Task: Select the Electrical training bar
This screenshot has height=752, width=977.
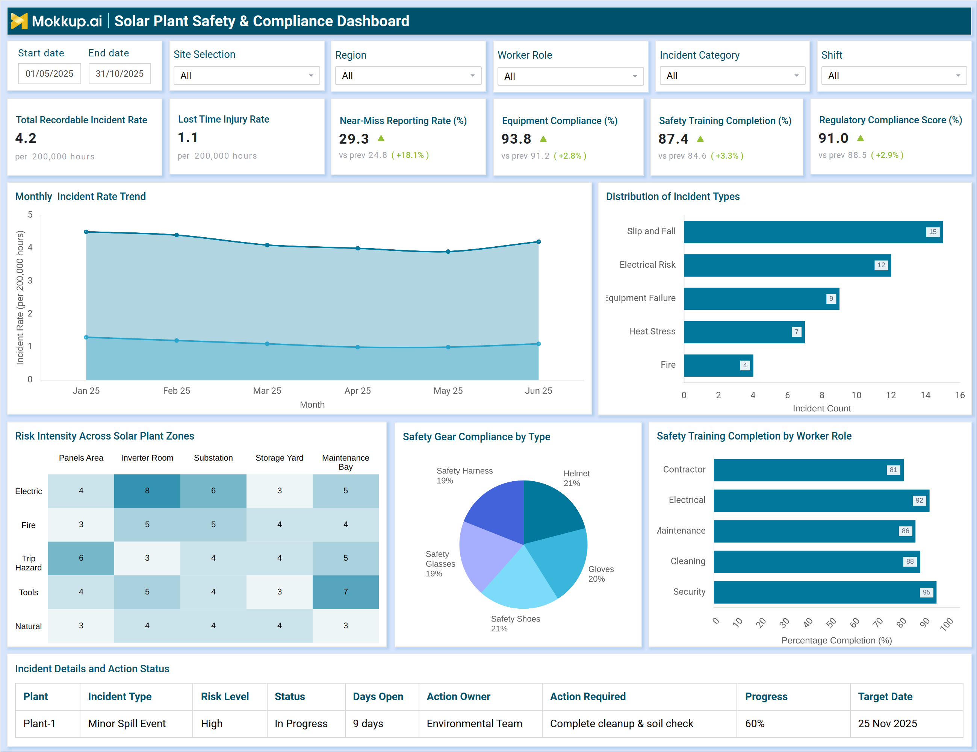Action: (x=821, y=500)
